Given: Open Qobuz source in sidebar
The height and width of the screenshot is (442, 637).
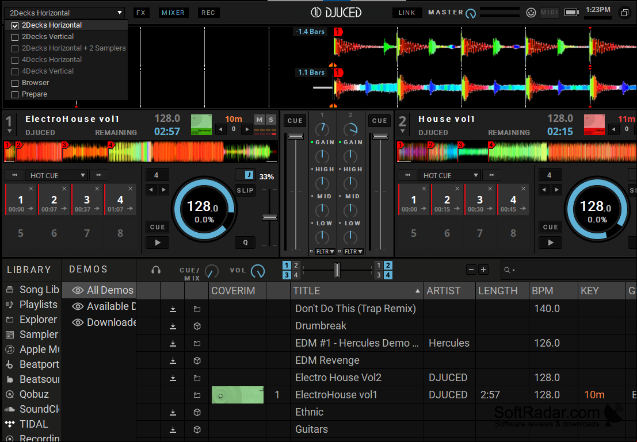Looking at the screenshot, I should 27,394.
